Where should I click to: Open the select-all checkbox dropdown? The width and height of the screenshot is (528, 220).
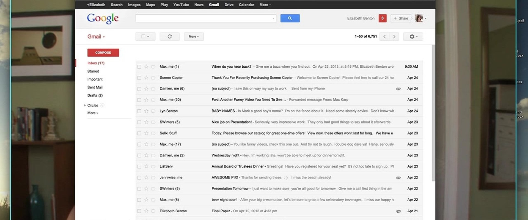point(145,37)
